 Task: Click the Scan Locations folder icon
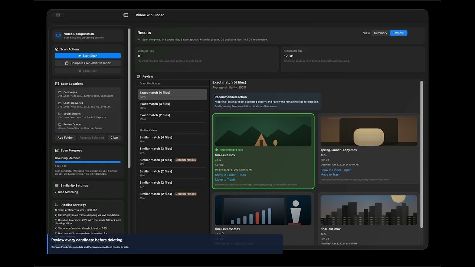[x=57, y=84]
